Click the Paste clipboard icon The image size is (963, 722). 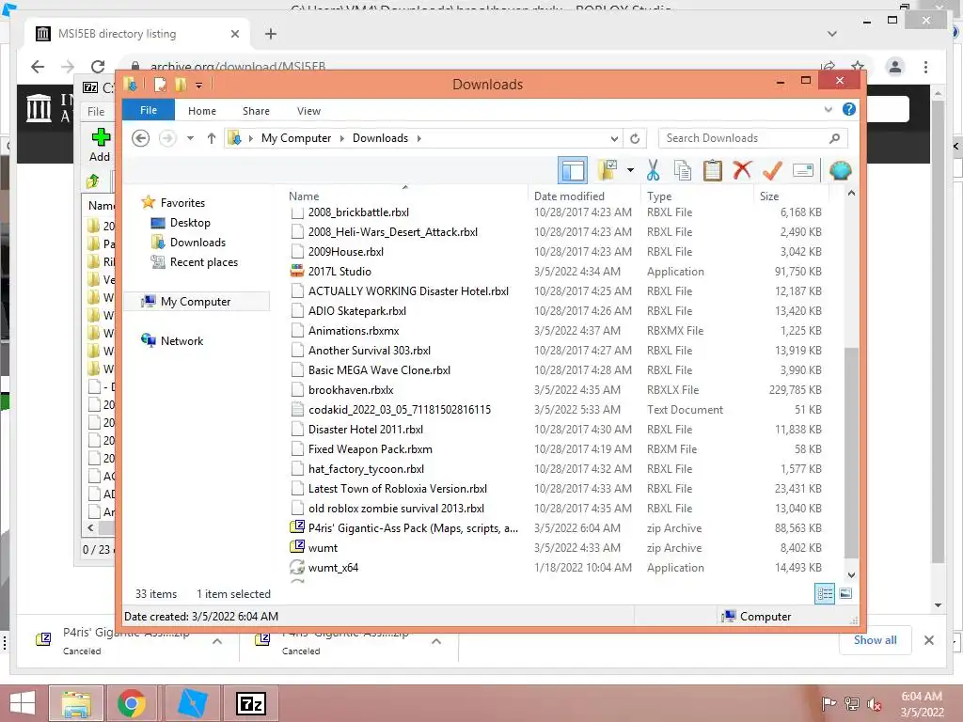point(713,170)
